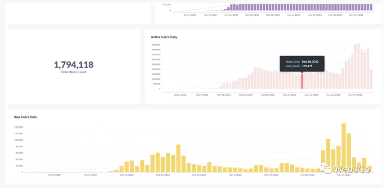Click the 140,000 y-axis label in New Users
This screenshot has width=383, height=188.
tap(18, 127)
